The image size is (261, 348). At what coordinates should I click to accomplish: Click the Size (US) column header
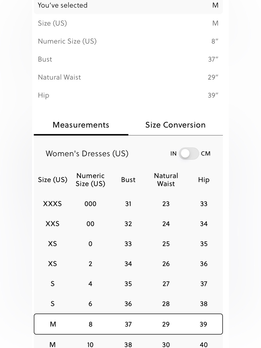click(x=52, y=180)
